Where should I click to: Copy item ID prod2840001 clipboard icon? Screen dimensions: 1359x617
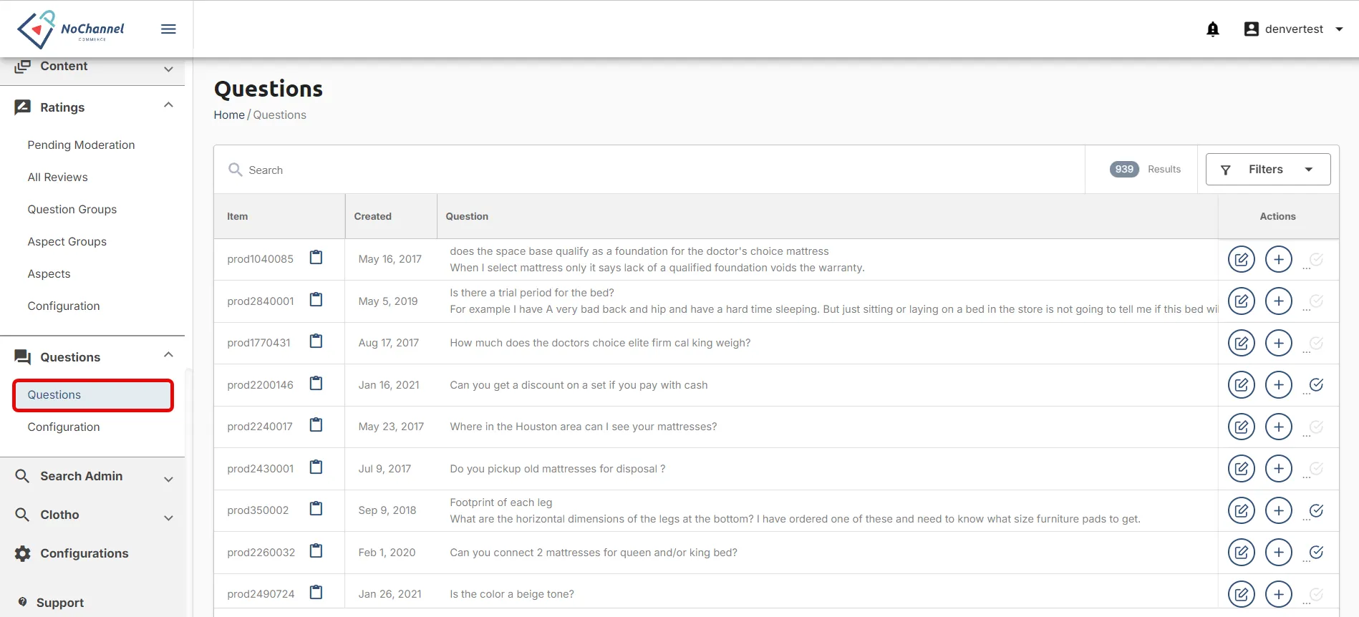(316, 300)
